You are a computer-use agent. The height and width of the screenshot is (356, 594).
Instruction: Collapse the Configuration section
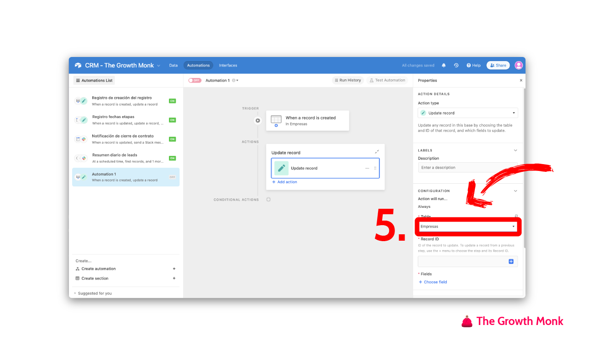point(515,191)
